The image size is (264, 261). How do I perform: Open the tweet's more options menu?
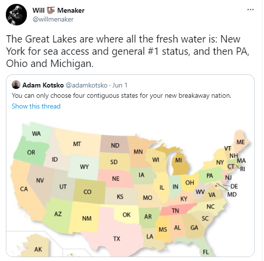point(250,10)
